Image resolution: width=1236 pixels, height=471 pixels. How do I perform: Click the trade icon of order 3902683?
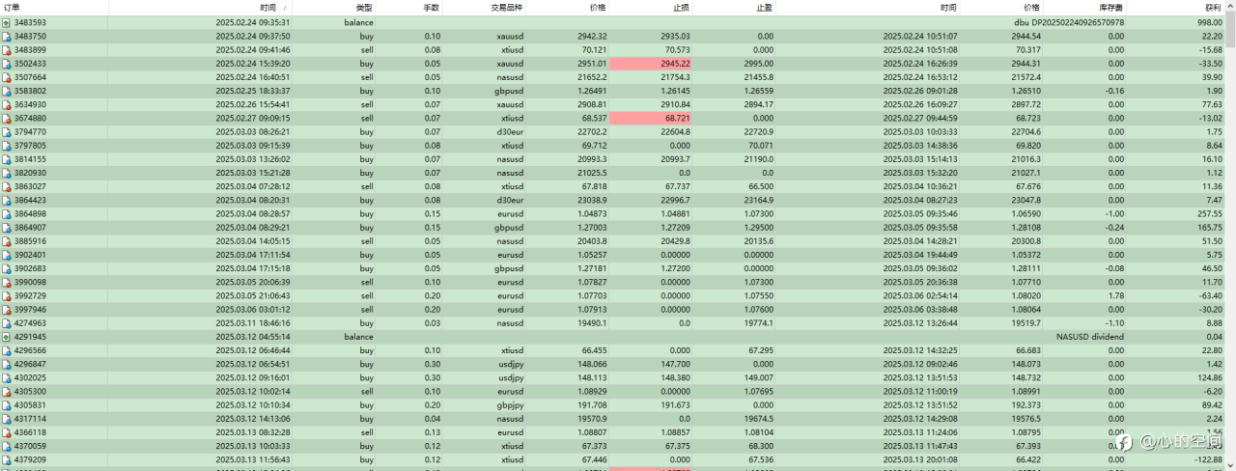(x=6, y=268)
